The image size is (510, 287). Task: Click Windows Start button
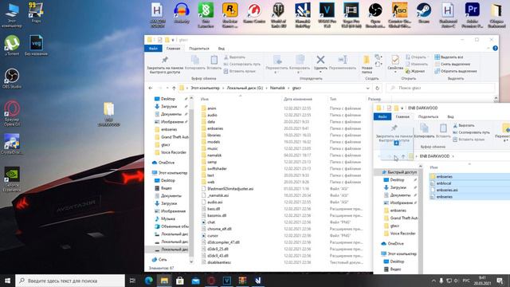pos(7,281)
